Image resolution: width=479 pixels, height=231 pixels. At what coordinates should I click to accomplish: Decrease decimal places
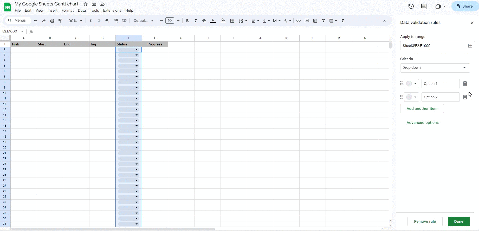pos(107,21)
